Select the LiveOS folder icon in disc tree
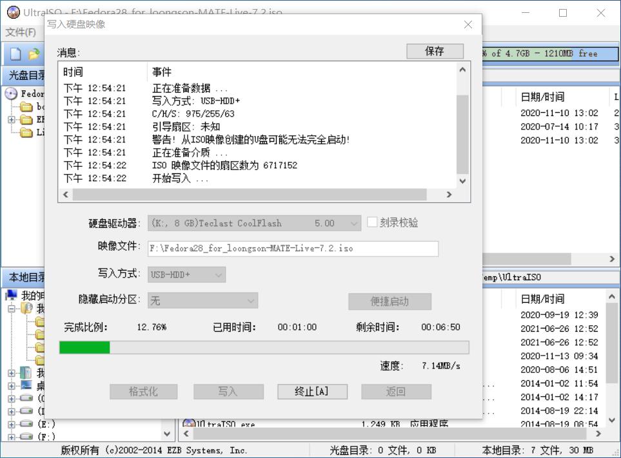The height and width of the screenshot is (458, 621). click(26, 131)
